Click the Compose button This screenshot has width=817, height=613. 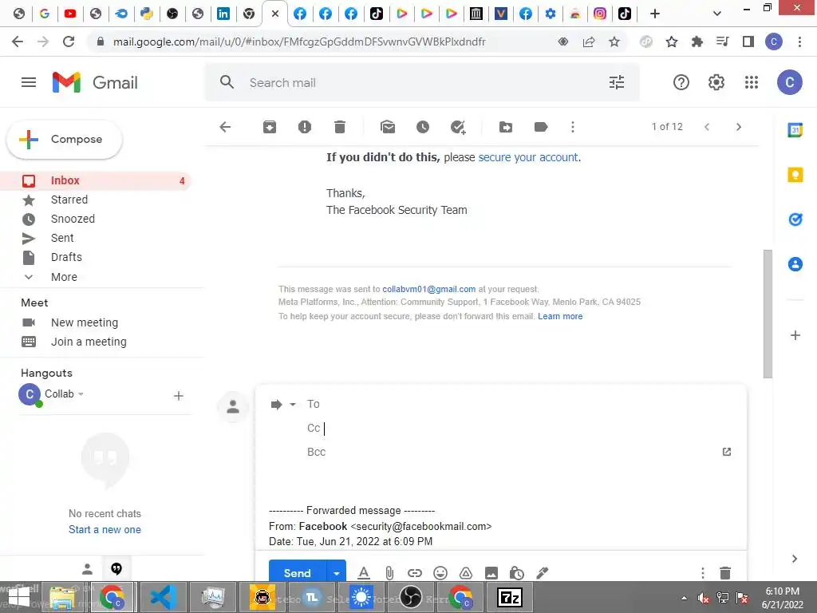[64, 140]
